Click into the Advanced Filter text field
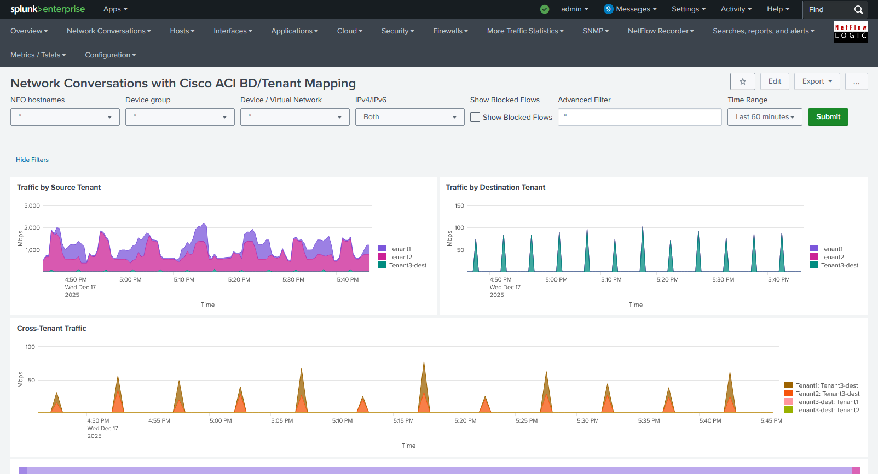 click(639, 117)
